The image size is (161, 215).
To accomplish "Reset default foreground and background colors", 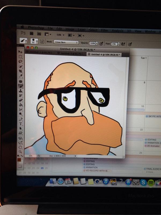I will pos(18,156).
